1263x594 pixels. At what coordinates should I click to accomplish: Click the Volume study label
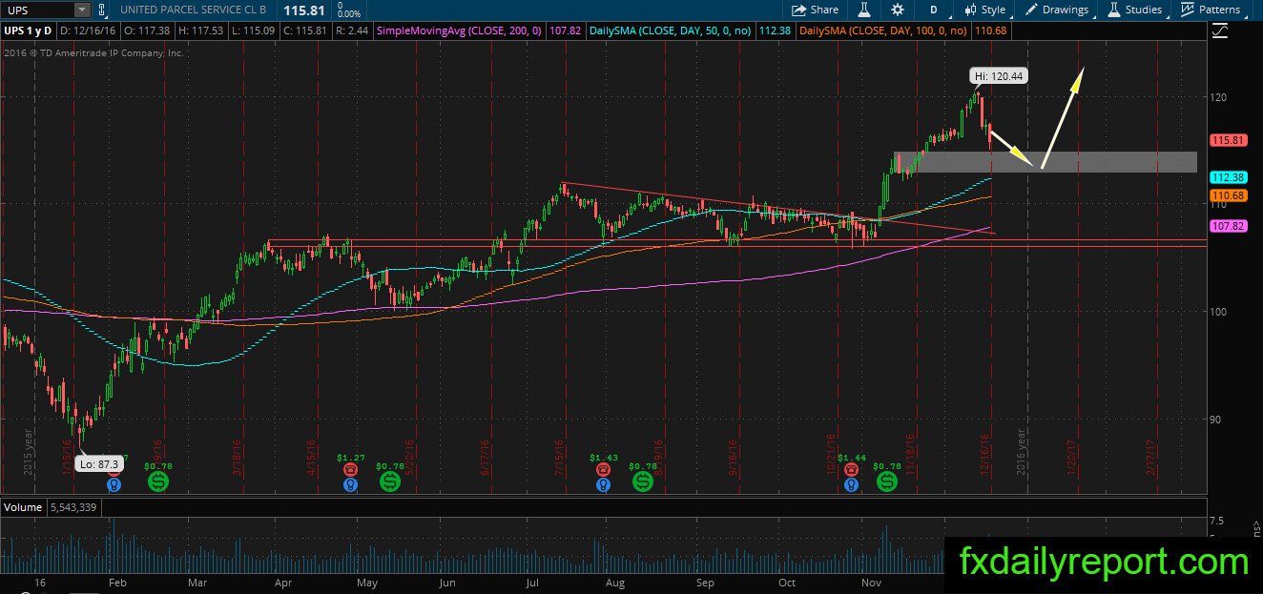click(x=22, y=507)
